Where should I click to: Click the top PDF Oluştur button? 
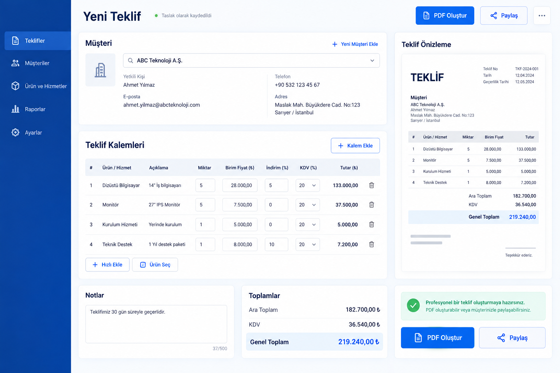click(445, 16)
